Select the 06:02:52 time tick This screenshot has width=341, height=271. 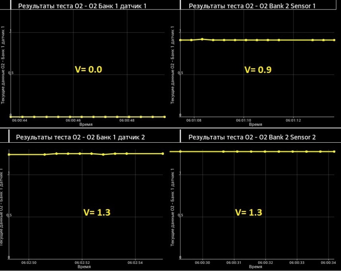pyautogui.click(x=81, y=263)
